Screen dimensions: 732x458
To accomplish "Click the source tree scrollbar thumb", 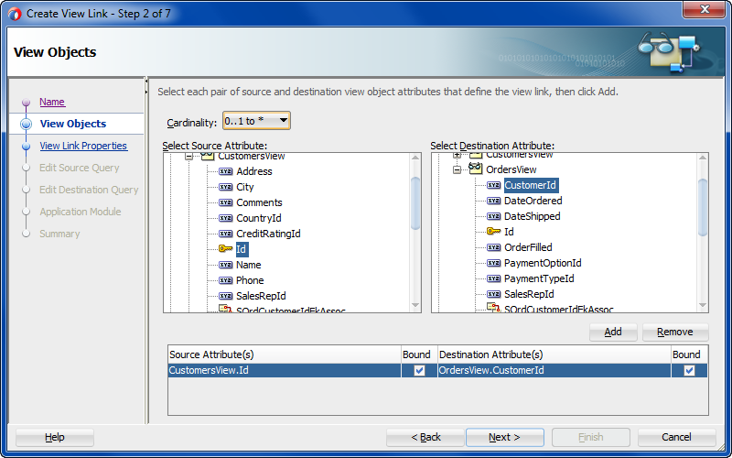I will 415,203.
